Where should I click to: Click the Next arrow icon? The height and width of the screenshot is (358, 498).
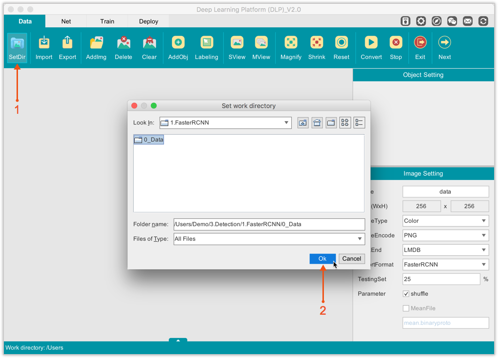tap(445, 48)
